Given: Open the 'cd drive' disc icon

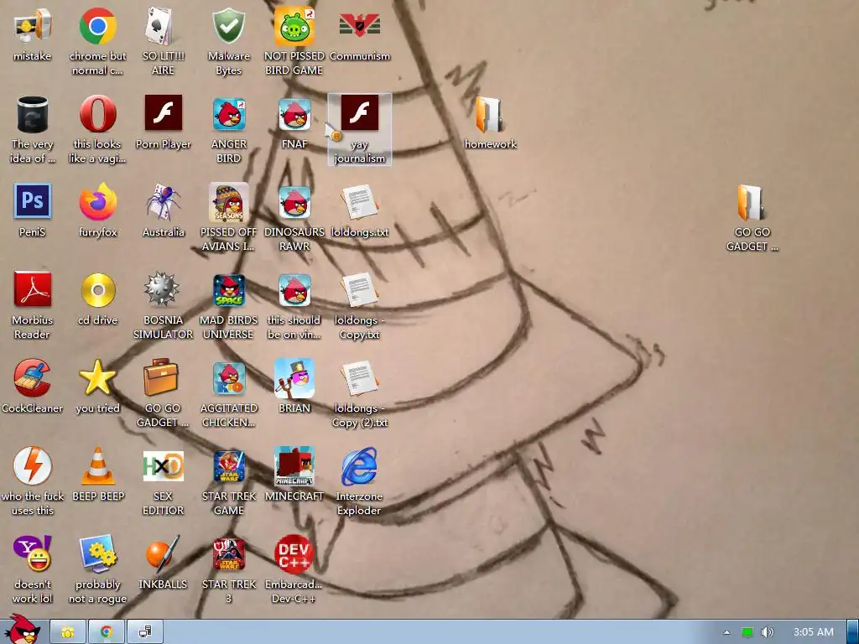Looking at the screenshot, I should pyautogui.click(x=98, y=290).
